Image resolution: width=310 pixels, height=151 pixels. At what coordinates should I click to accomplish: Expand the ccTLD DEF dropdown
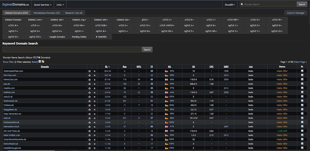233,20
